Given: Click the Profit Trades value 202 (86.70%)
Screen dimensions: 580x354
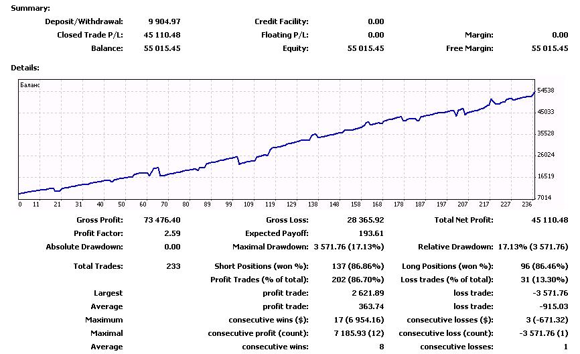Looking at the screenshot, I should [358, 280].
